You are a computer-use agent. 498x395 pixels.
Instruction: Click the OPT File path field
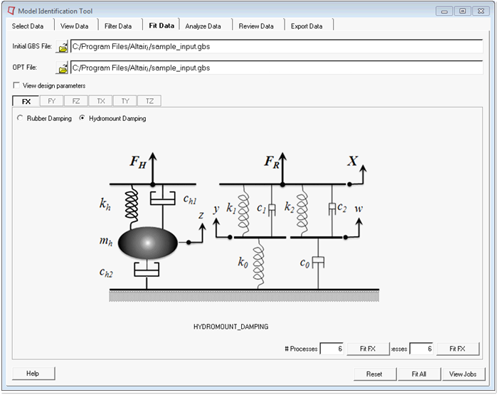(277, 68)
